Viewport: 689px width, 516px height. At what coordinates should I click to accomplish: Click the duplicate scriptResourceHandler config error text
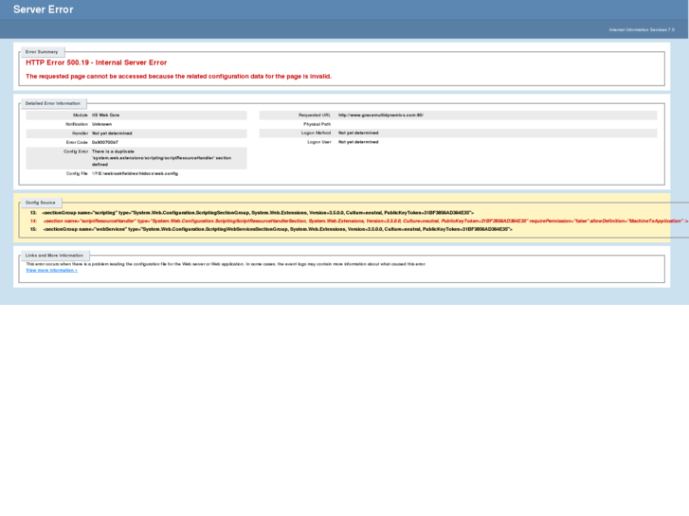pos(161,158)
